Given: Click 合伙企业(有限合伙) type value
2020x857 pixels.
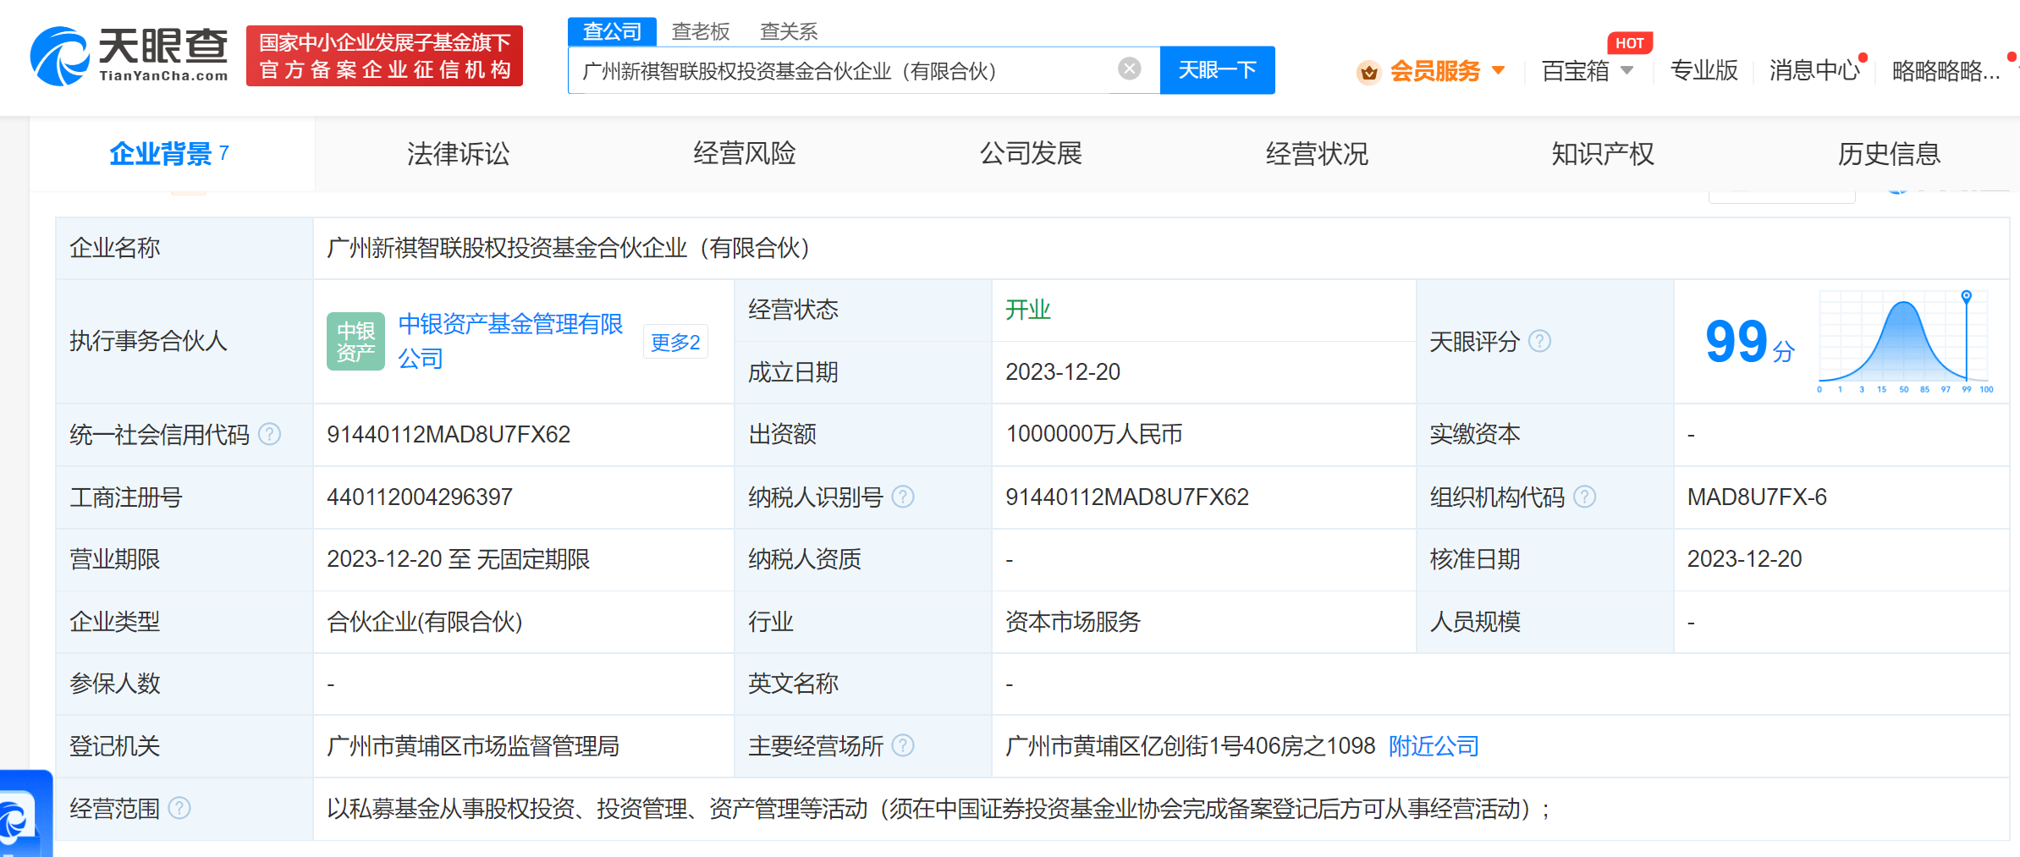Looking at the screenshot, I should pos(425,622).
